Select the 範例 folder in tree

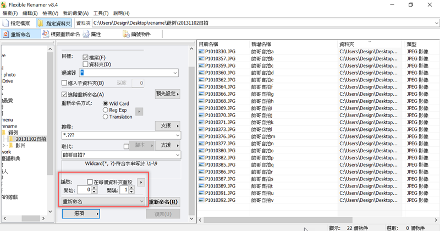[x=13, y=133]
